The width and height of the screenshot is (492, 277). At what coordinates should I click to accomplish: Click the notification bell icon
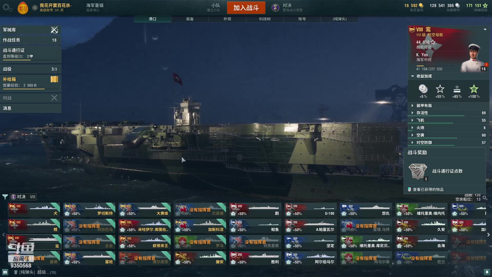[x=487, y=272]
